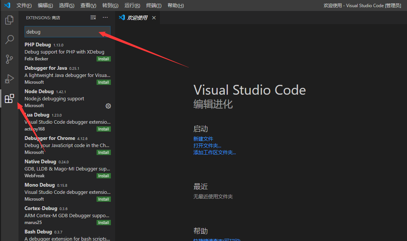Image resolution: width=407 pixels, height=241 pixels.
Task: Install Debugger for Java extension
Action: (x=104, y=82)
